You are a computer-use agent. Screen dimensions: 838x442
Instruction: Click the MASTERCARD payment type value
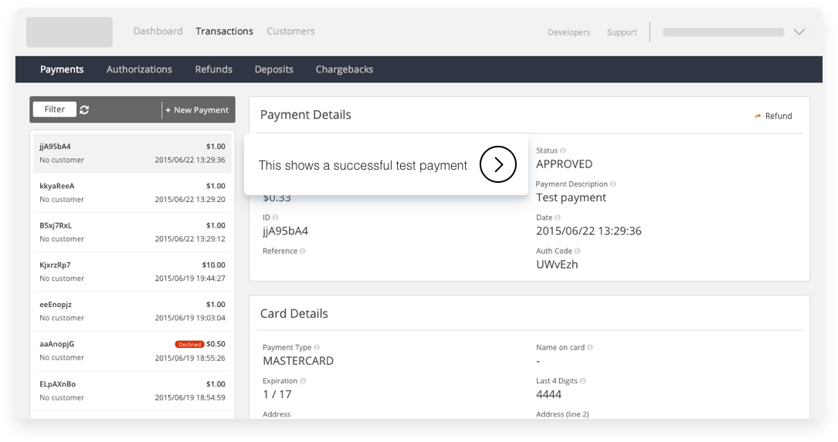pyautogui.click(x=298, y=361)
